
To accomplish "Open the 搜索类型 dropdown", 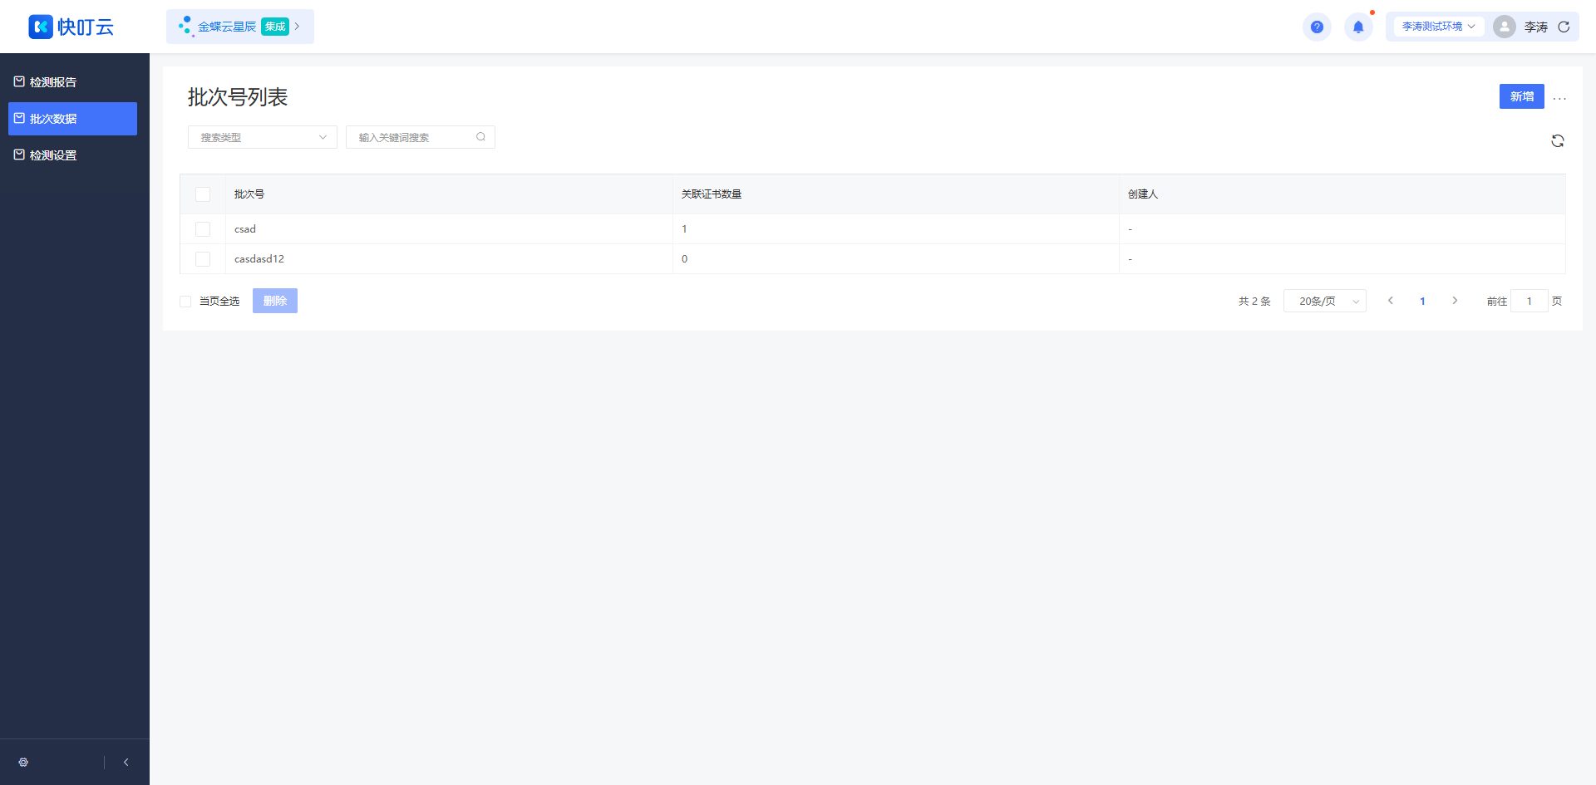I will click(263, 137).
